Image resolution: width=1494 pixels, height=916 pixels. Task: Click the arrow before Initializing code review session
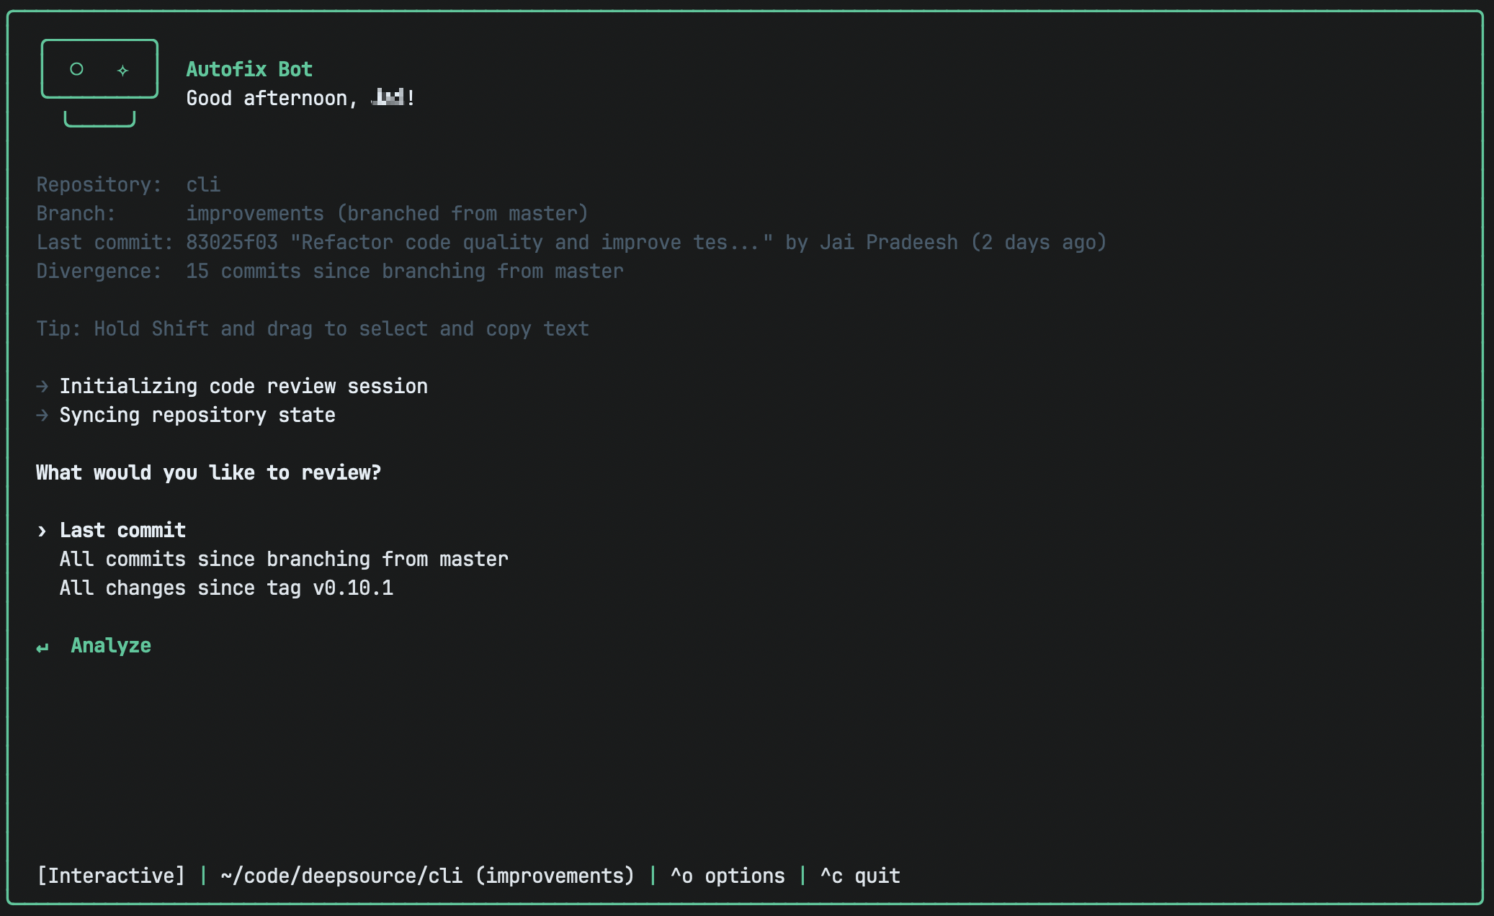point(43,387)
